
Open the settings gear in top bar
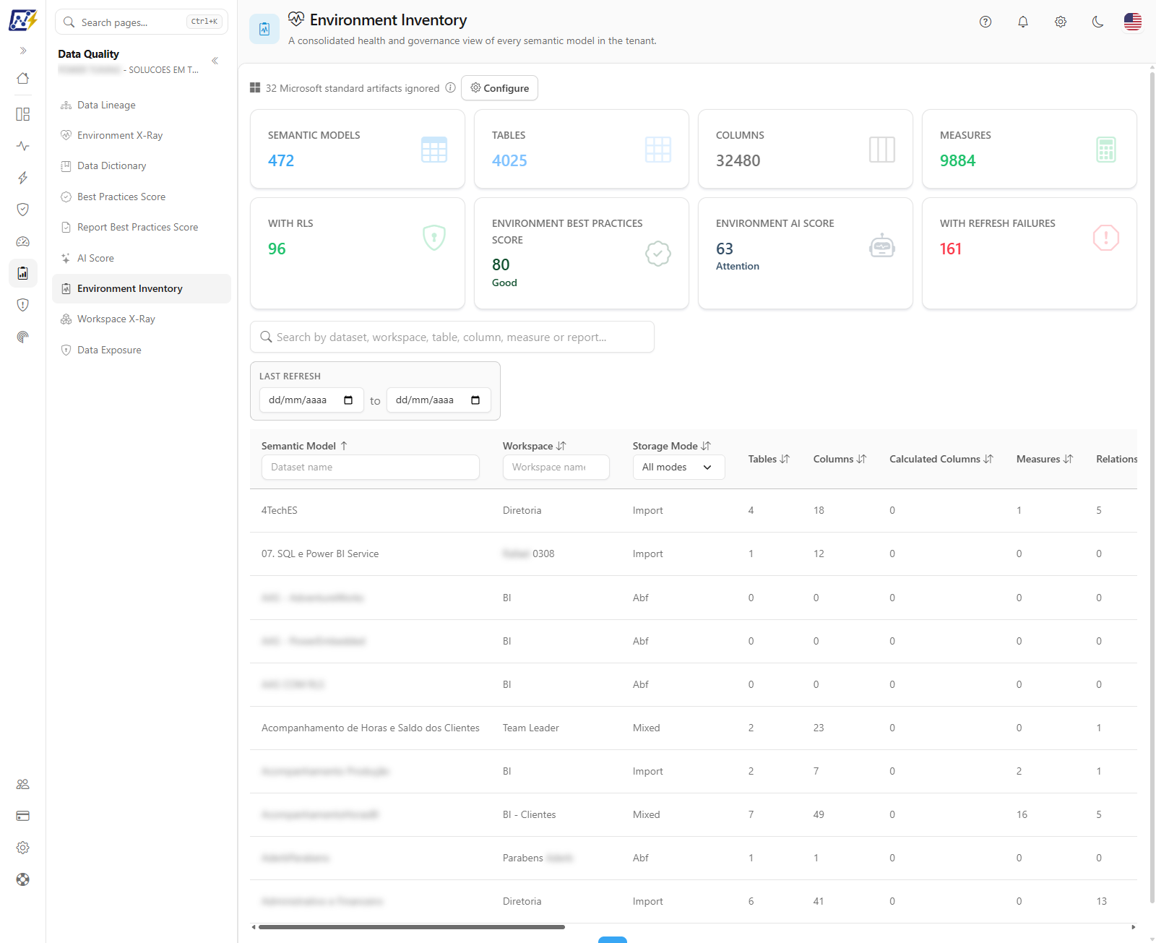tap(1061, 22)
